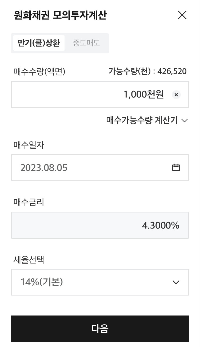200x347 pixels.
Task: Click the chevron beside 매수가능수량 계산기
Action: [x=185, y=121]
